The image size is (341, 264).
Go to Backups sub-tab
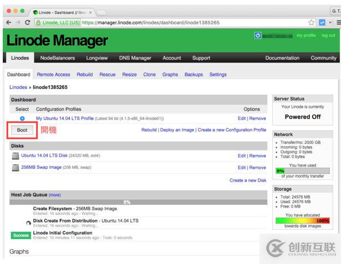click(x=194, y=75)
